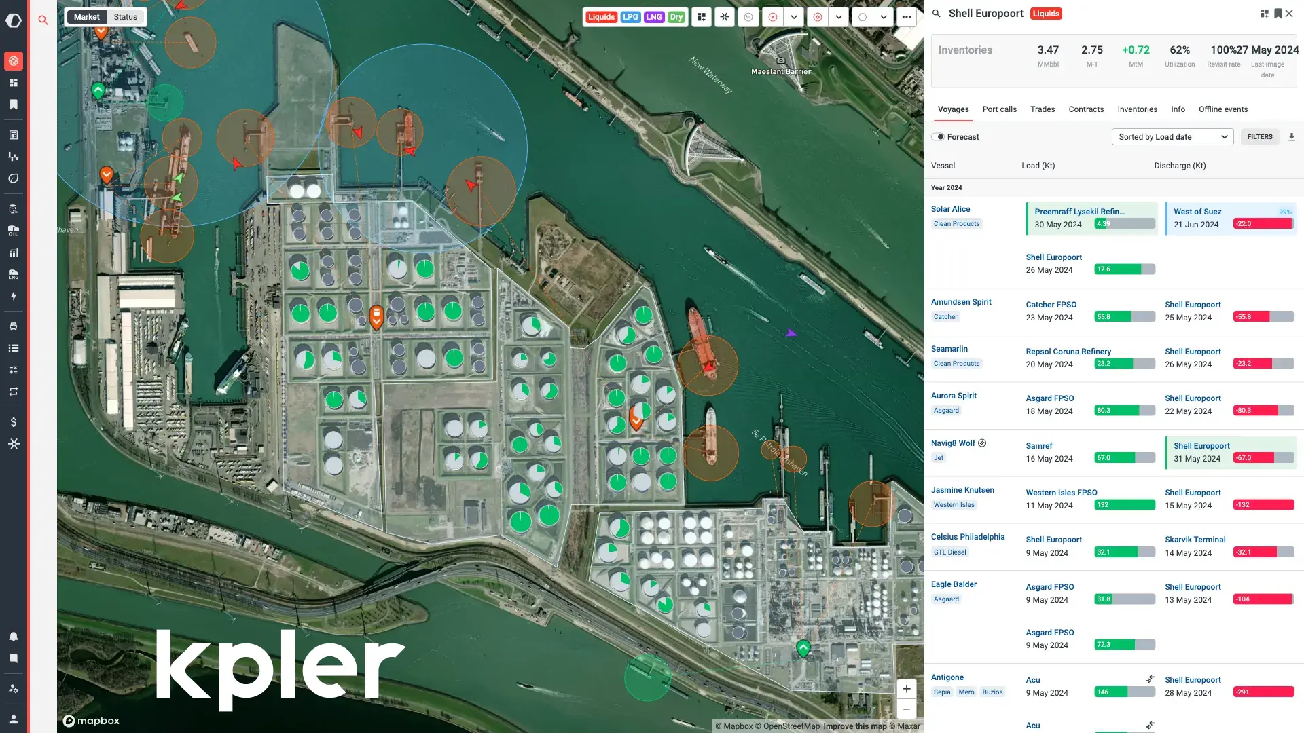Toggle the Dry commodity filter
The image size is (1304, 733).
tap(676, 16)
